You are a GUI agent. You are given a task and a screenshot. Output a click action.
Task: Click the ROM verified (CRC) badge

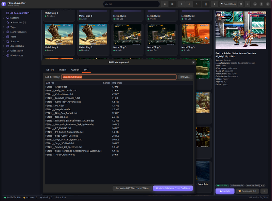[255, 185]
